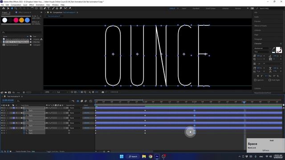
Task: Hide the third layer with its eye icon
Action: pos(2,118)
